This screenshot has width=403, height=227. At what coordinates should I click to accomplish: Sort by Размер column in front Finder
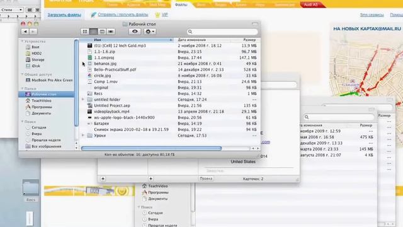(x=246, y=40)
